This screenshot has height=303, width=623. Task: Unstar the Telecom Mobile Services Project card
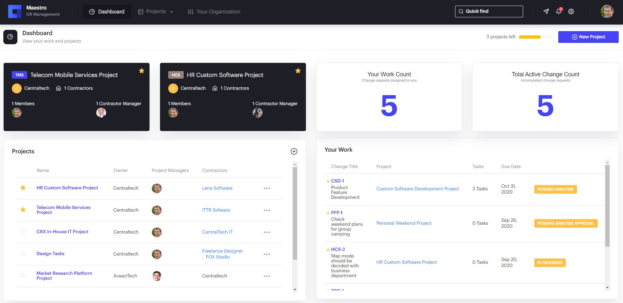pos(142,71)
